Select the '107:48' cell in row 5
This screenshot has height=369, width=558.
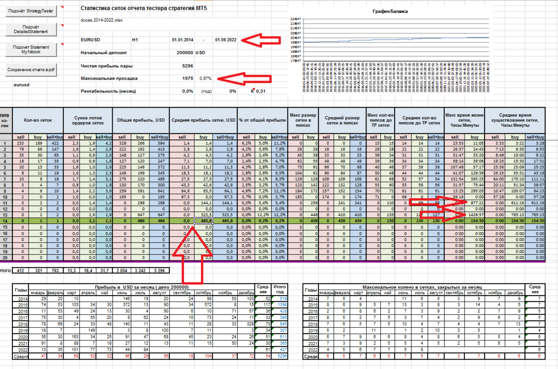click(x=455, y=167)
